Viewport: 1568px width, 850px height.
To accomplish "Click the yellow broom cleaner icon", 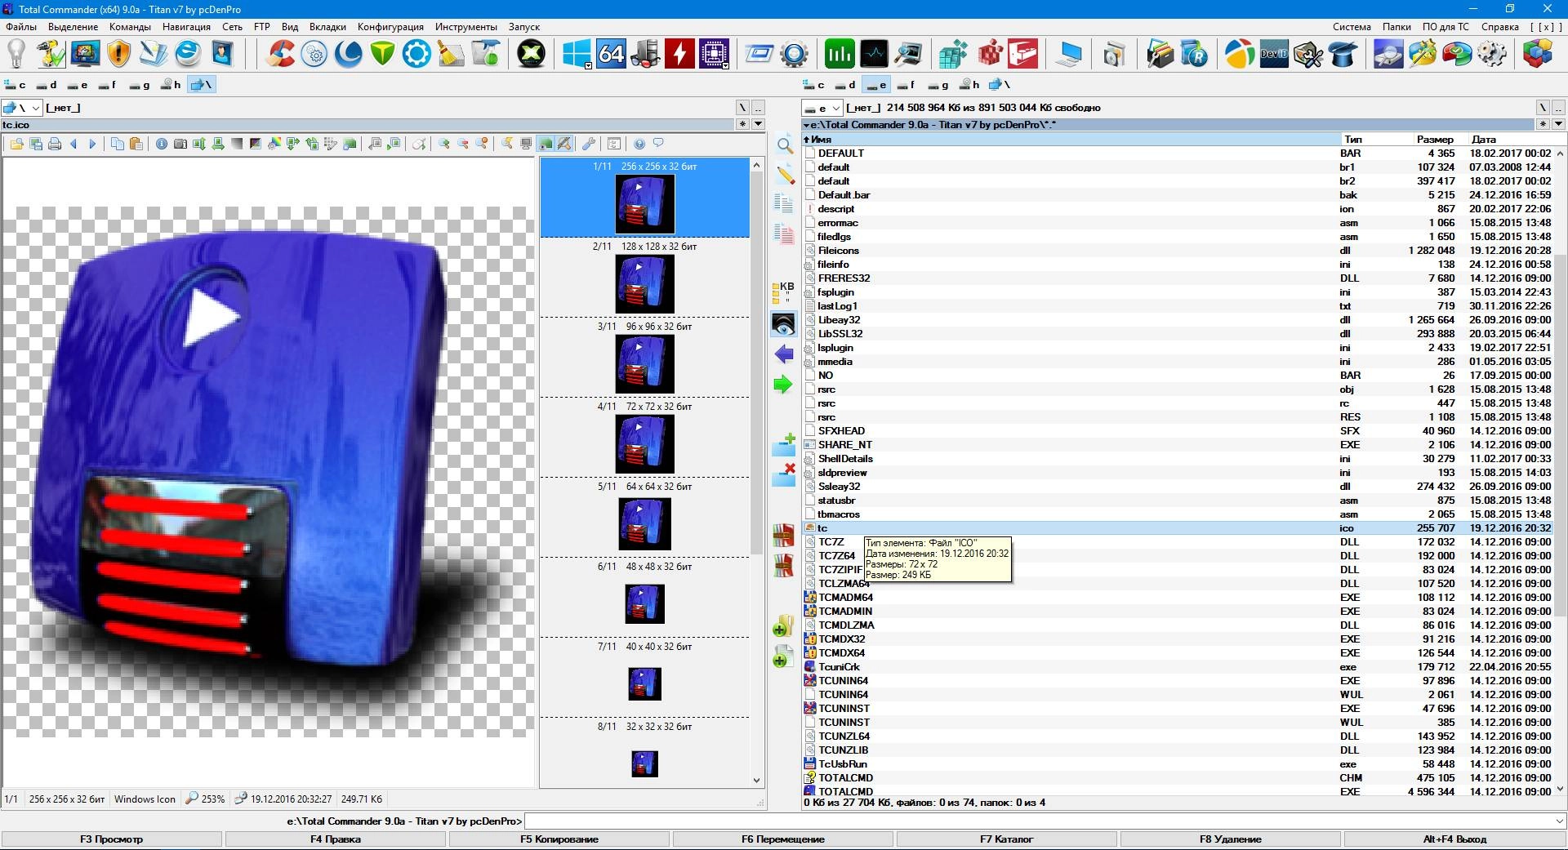I will (451, 55).
